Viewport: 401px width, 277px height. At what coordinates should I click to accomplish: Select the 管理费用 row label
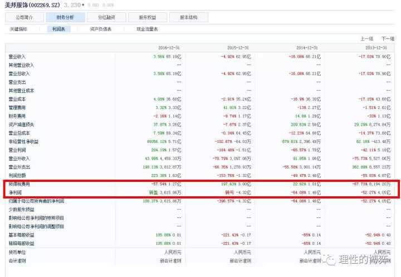pyautogui.click(x=17, y=107)
